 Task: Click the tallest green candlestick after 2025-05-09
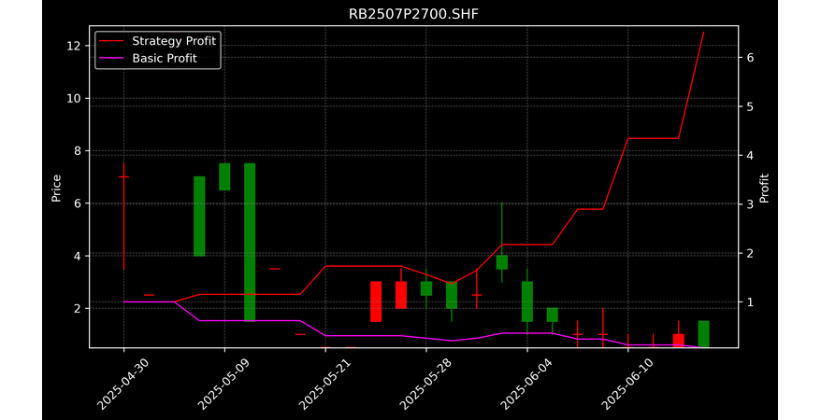(250, 242)
